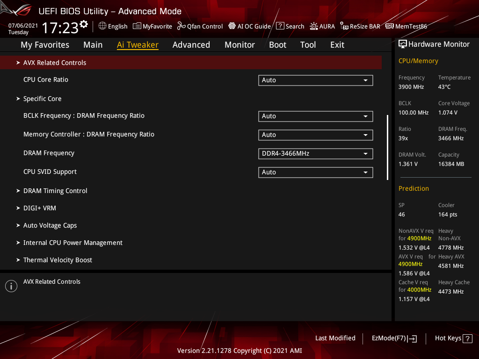Open the CPU SVID Support dropdown
Image resolution: width=479 pixels, height=359 pixels.
tap(316, 172)
